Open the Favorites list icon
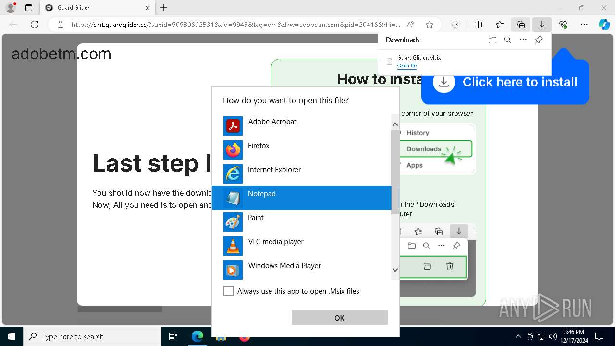Screen dimensions: 615x346 500,25
